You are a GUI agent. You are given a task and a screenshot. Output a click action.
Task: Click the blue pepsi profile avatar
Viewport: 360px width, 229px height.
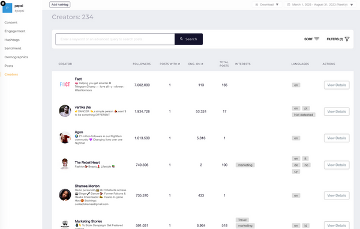click(x=7, y=8)
